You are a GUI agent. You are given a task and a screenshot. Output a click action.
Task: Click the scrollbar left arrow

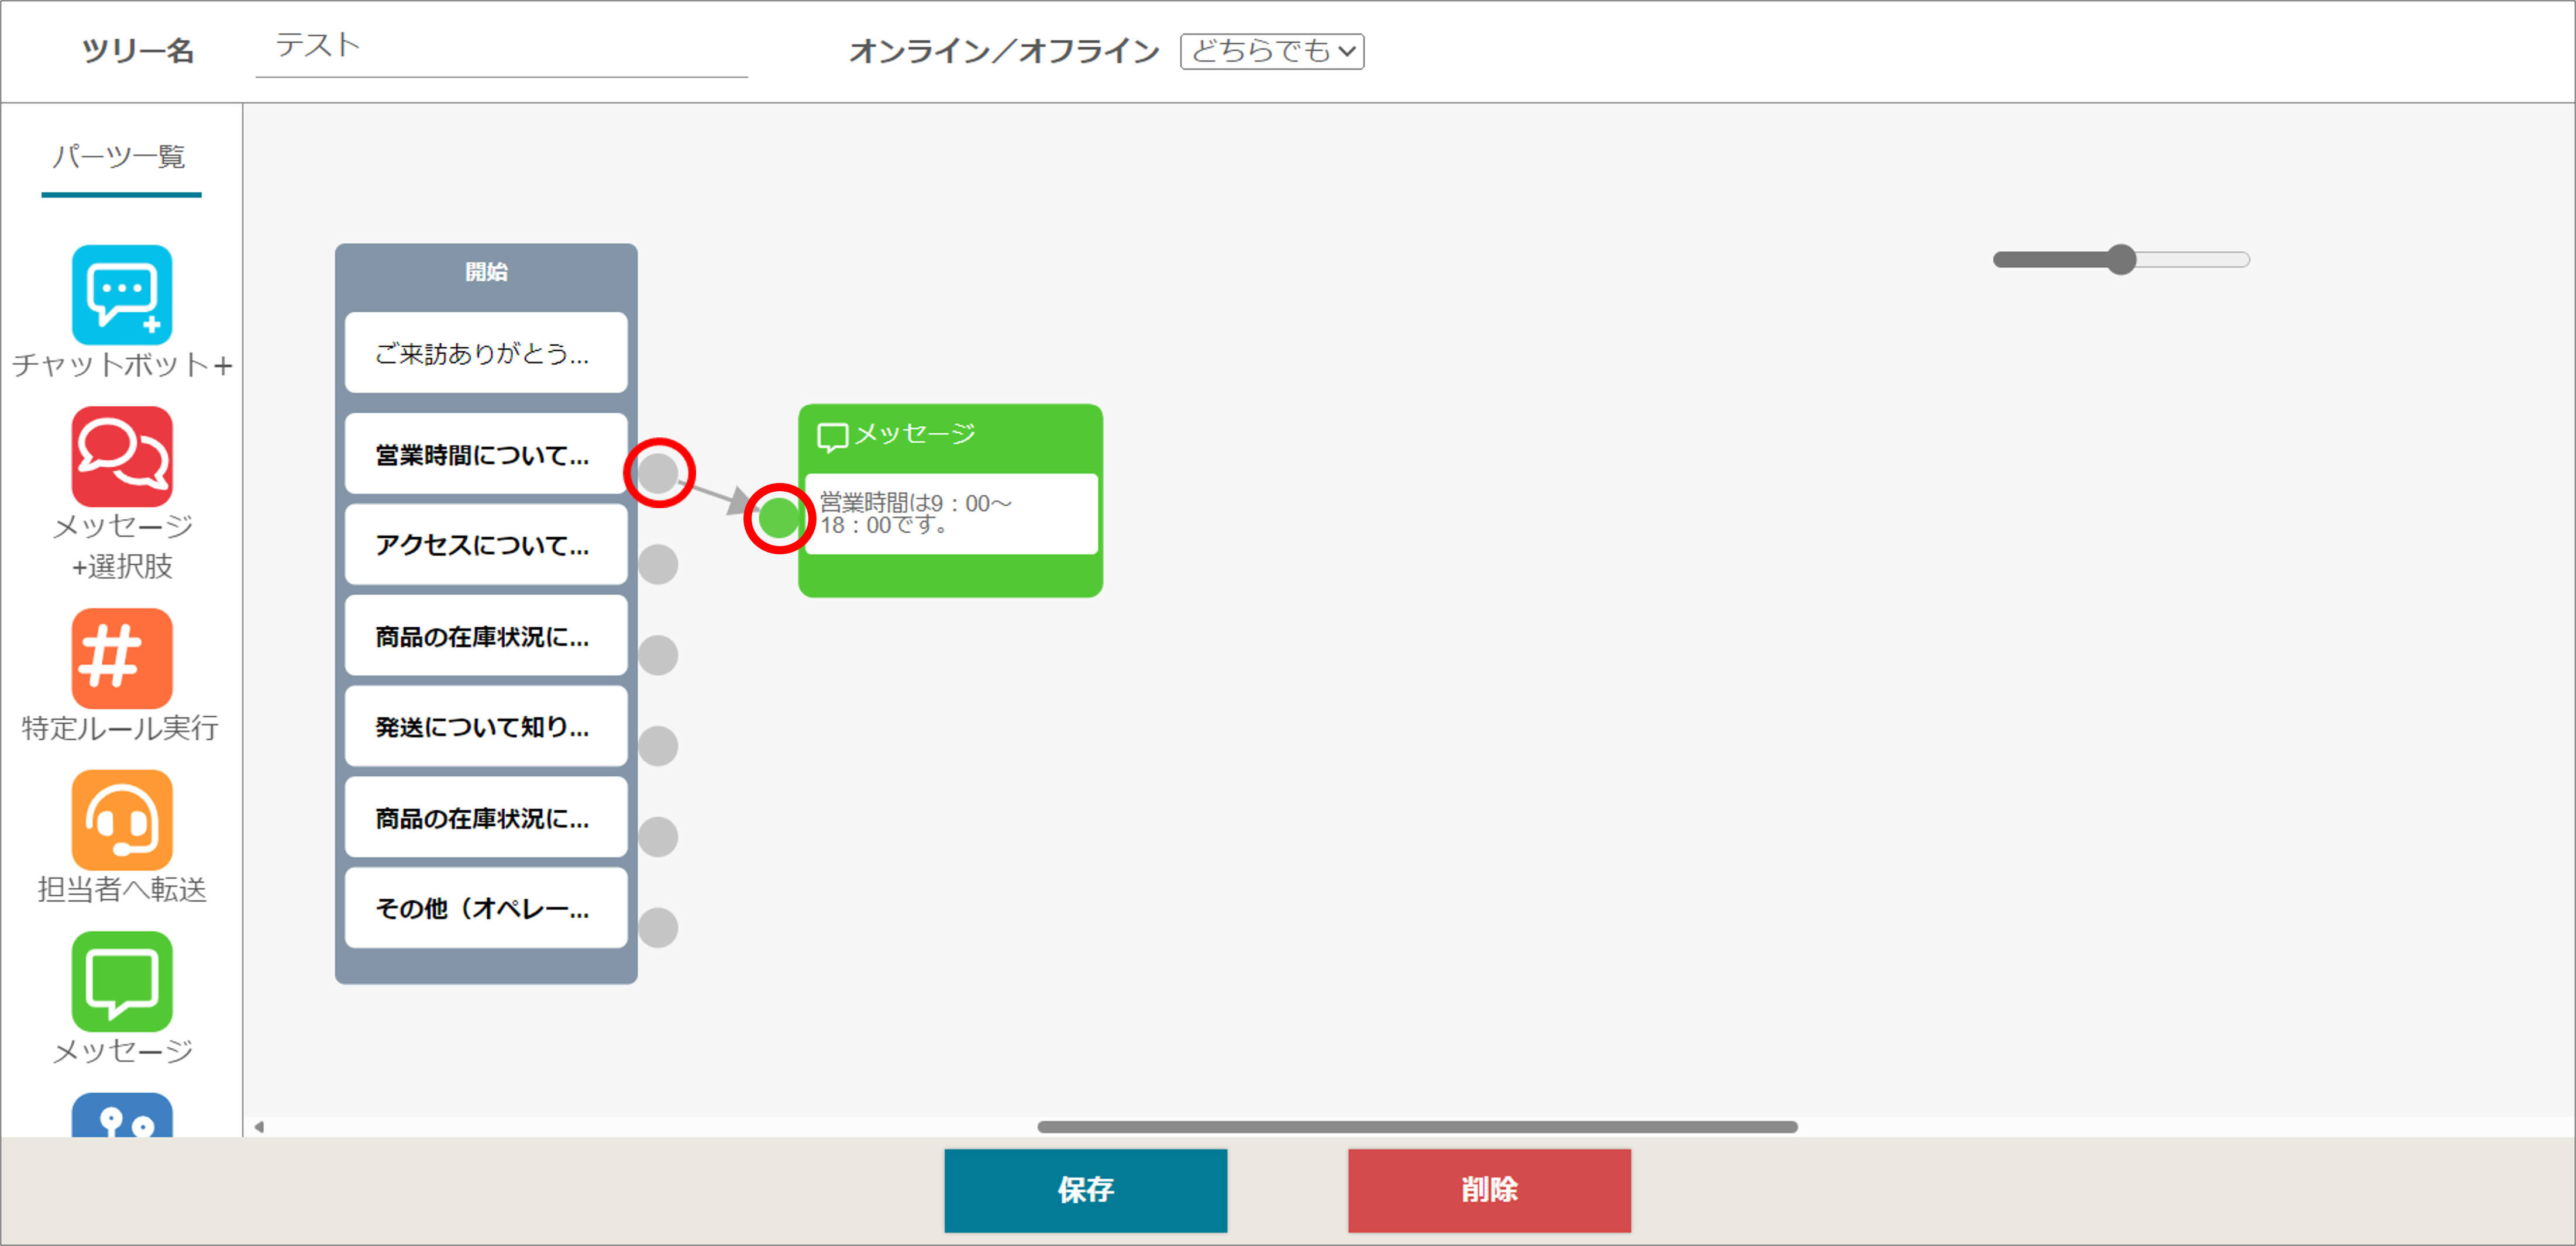click(x=259, y=1127)
